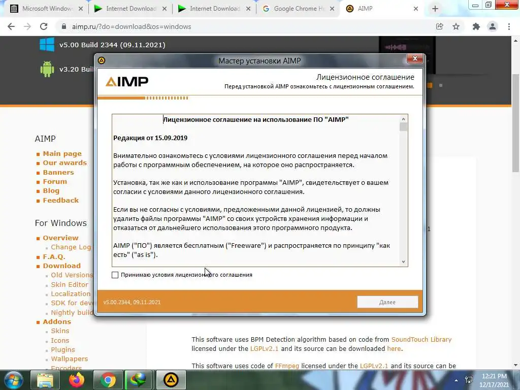The height and width of the screenshot is (390, 520).
Task: Switch to second Internet Download tab
Action: tap(215, 9)
